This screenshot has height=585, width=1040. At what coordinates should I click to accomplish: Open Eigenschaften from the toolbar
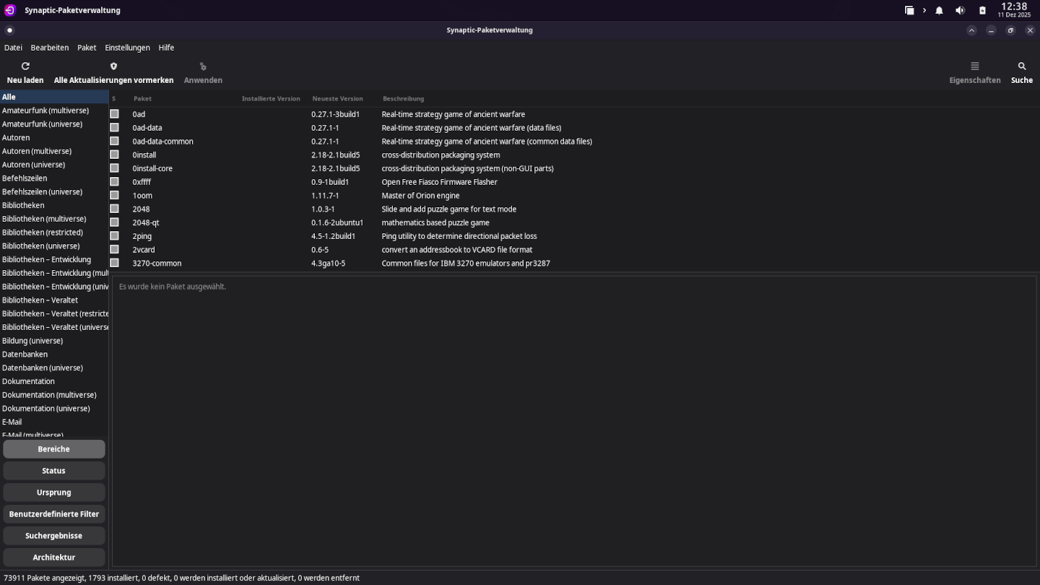[974, 66]
